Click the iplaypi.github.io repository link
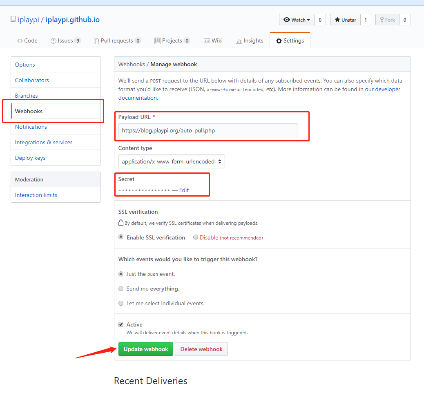This screenshot has height=396, width=424. [72, 20]
